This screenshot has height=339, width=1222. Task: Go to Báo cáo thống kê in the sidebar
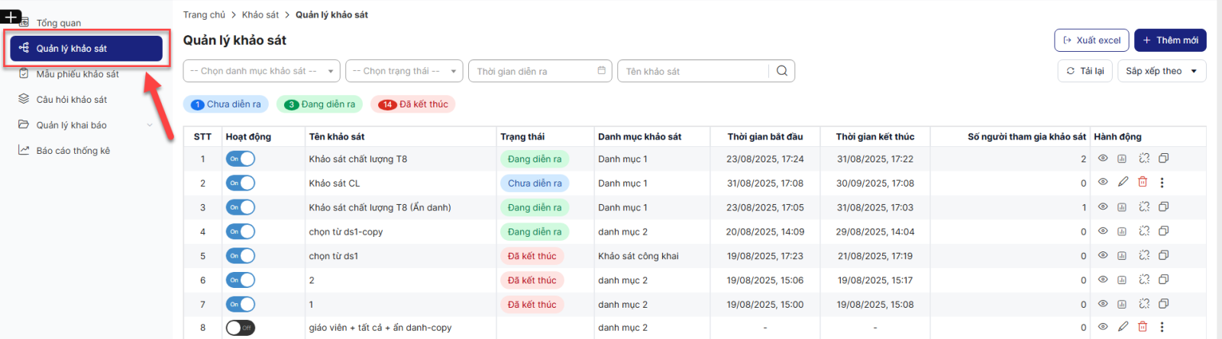73,151
